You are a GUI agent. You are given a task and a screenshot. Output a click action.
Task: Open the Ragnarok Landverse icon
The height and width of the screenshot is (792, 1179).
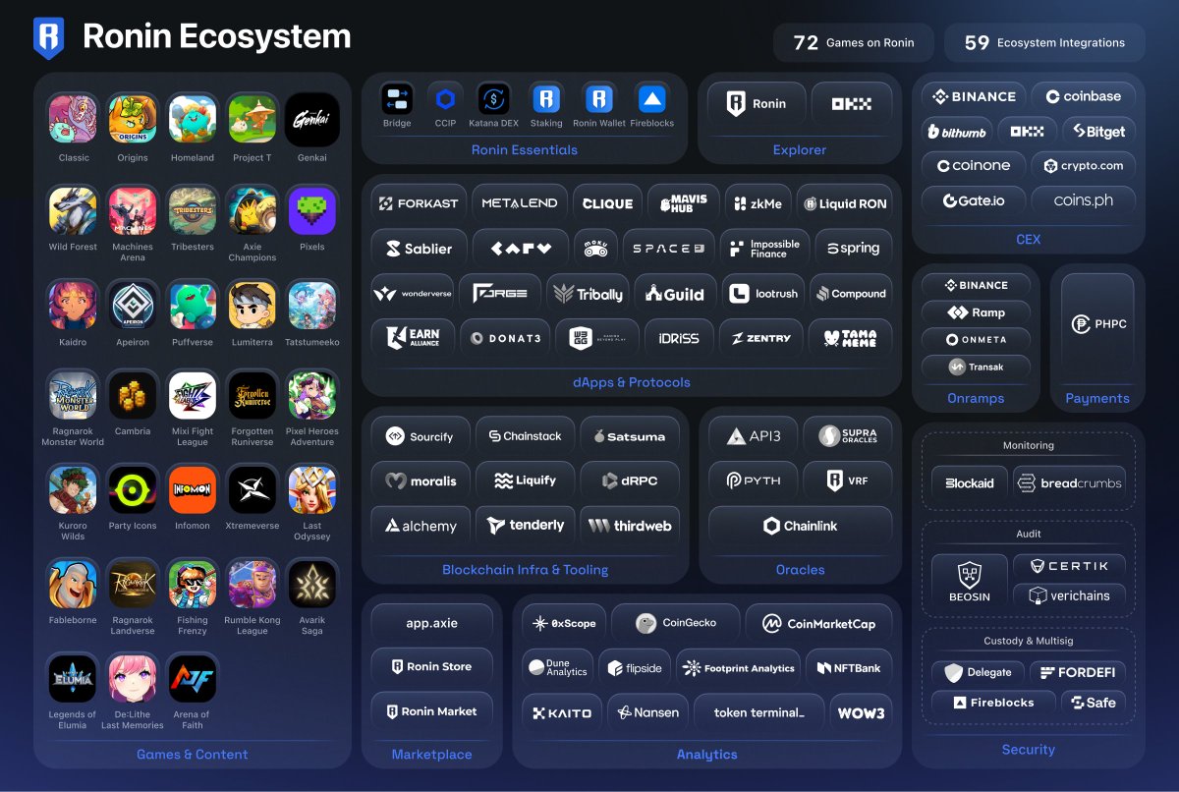133,584
